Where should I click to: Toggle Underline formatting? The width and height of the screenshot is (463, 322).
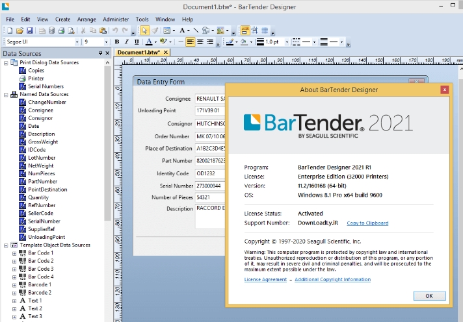pyautogui.click(x=137, y=42)
